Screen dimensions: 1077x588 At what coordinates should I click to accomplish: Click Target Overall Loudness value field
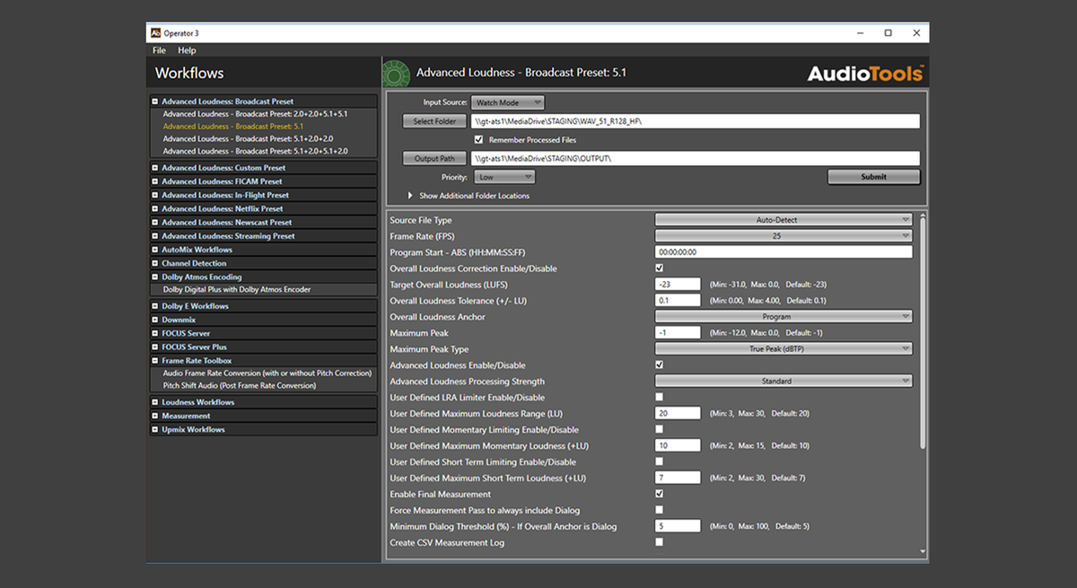(678, 284)
